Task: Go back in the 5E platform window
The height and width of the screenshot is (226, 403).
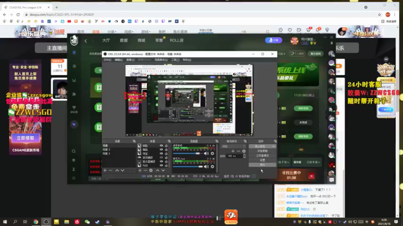Action: tap(86, 41)
